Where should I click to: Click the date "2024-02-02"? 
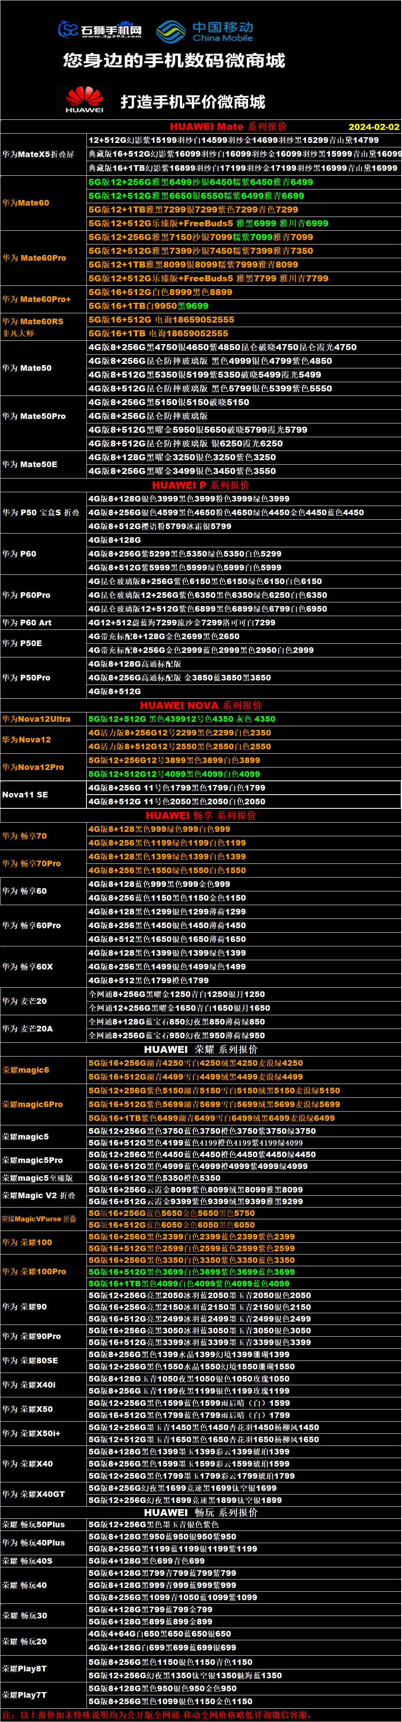374,126
